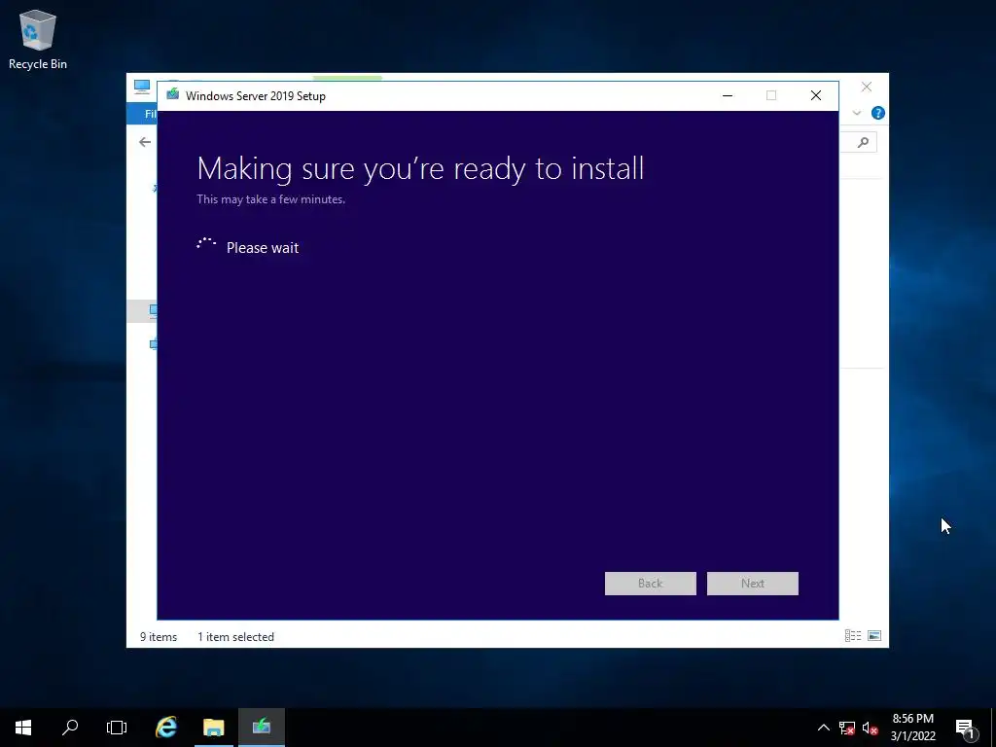The width and height of the screenshot is (996, 747).
Task: Select Windows Server Setup taskbar icon
Action: (261, 728)
